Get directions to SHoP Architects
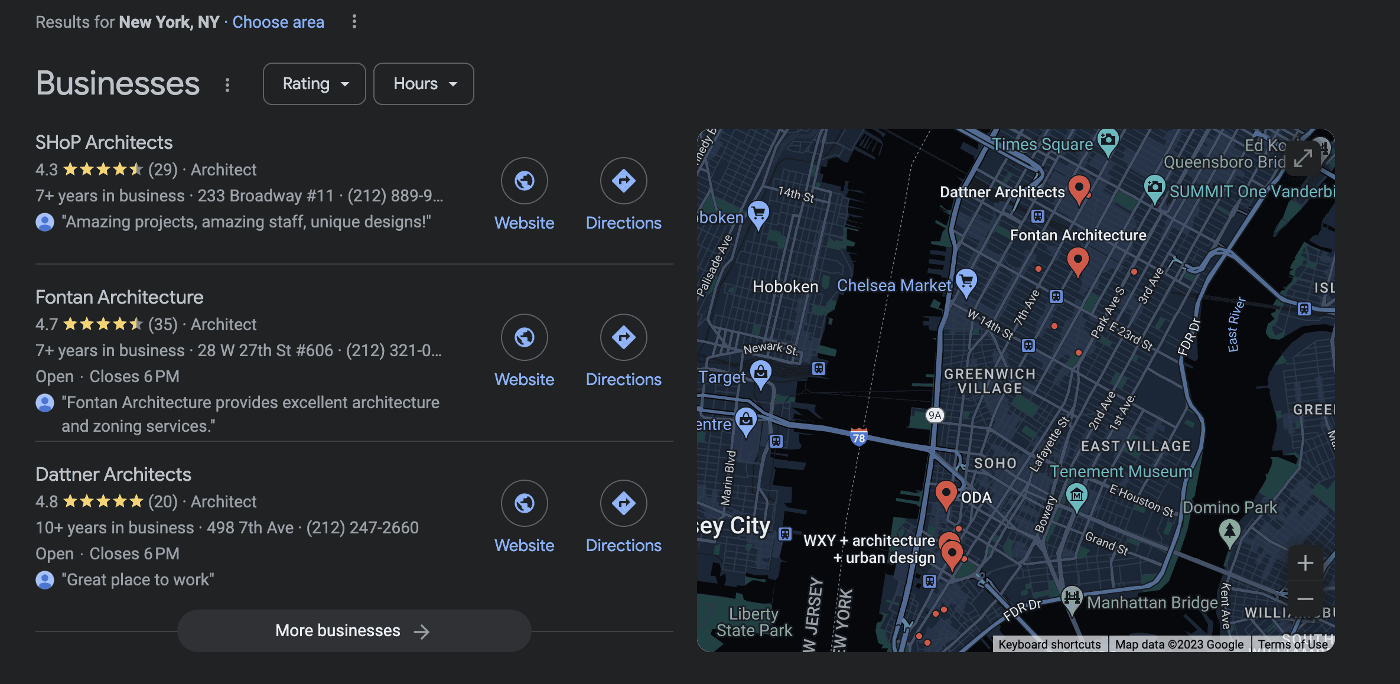This screenshot has height=684, width=1400. (x=623, y=181)
